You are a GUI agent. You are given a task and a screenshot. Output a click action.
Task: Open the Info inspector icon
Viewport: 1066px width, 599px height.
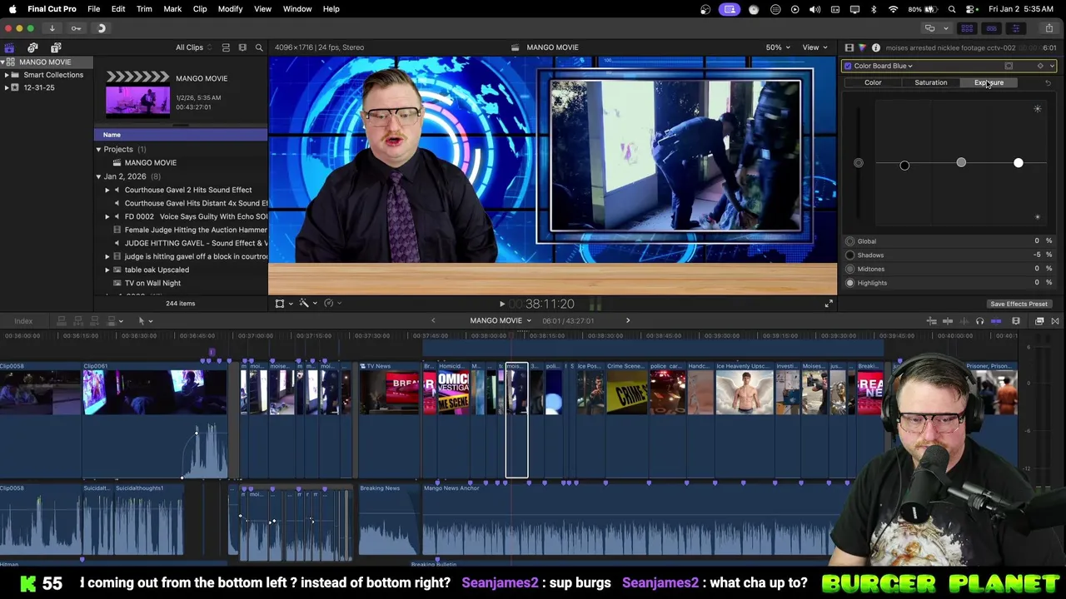(x=875, y=48)
